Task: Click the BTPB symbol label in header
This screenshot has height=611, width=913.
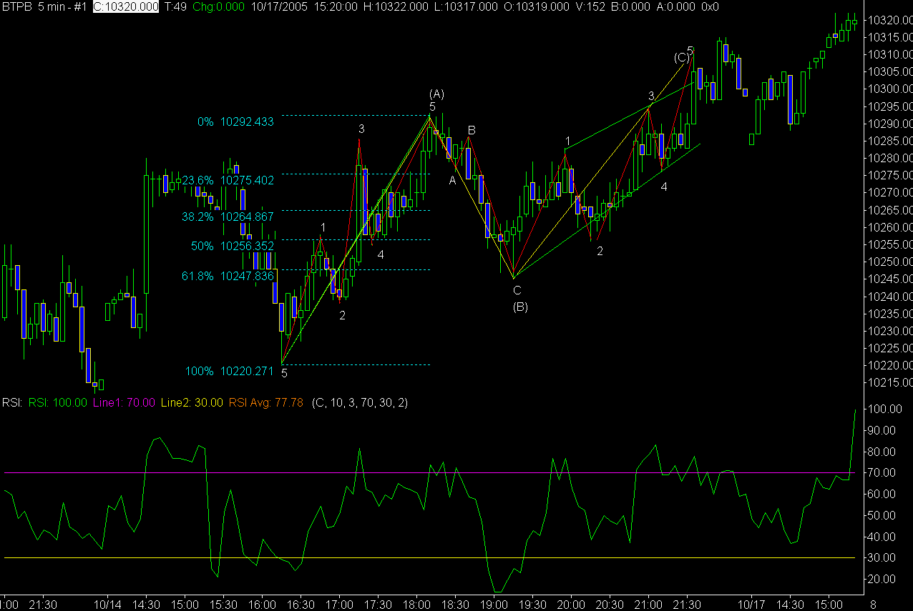Action: [18, 6]
